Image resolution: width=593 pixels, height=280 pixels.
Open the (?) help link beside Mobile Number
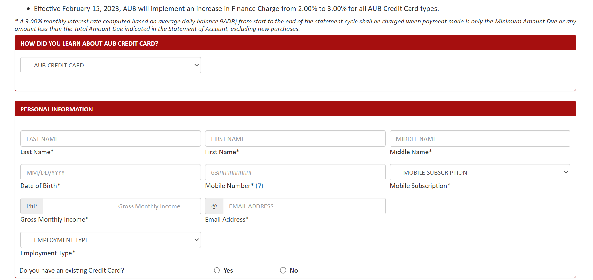click(x=259, y=186)
